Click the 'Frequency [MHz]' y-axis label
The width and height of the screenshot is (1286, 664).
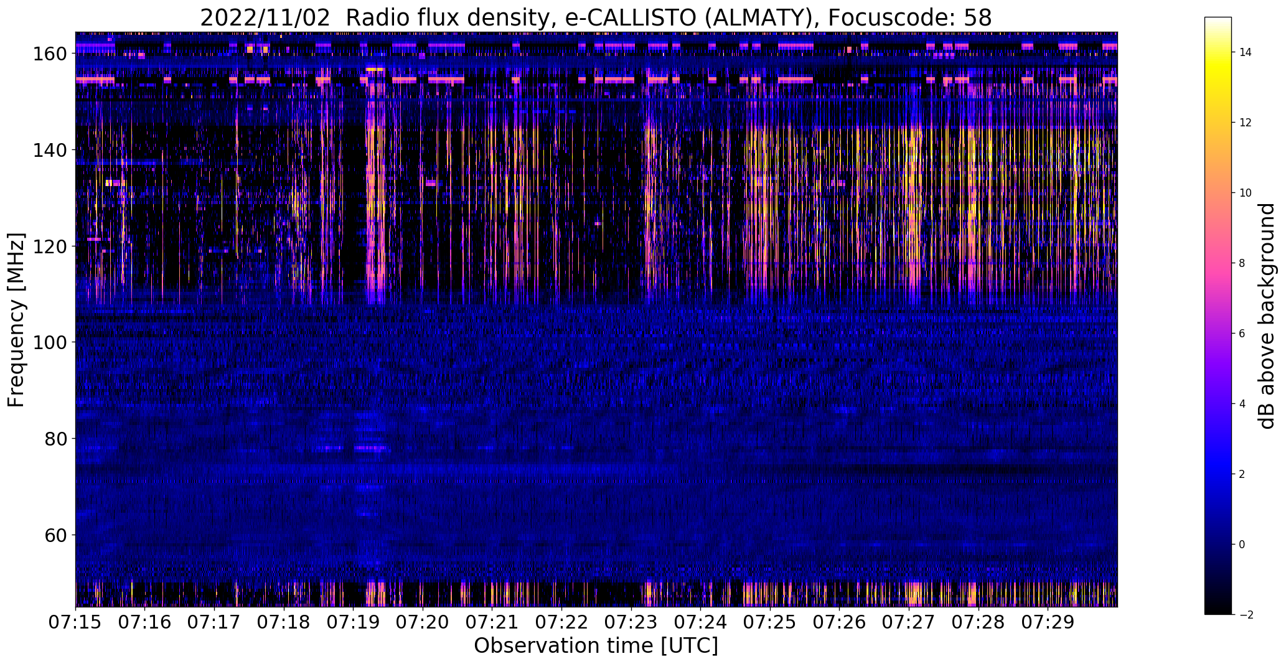tap(16, 320)
